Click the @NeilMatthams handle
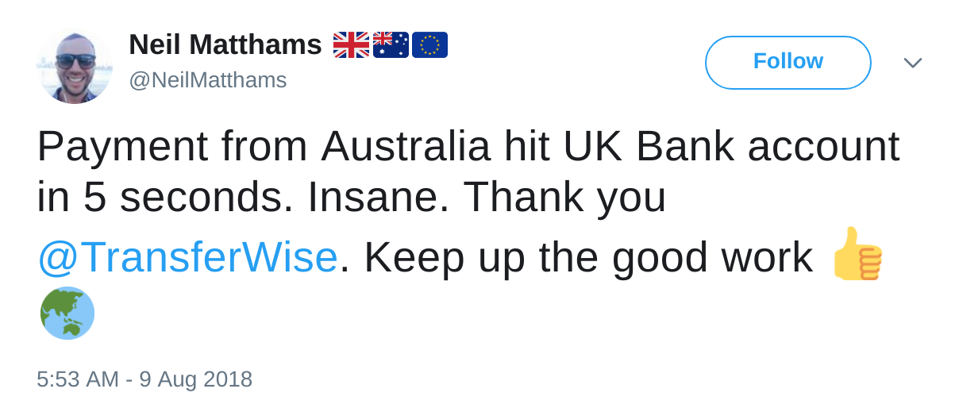Viewport: 959px width, 408px height. (x=207, y=80)
